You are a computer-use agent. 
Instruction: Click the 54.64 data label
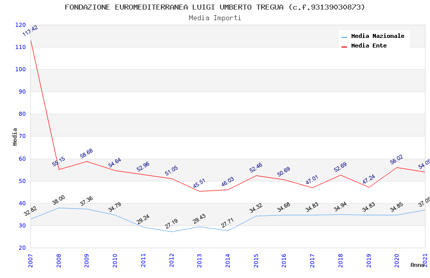pyautogui.click(x=115, y=163)
